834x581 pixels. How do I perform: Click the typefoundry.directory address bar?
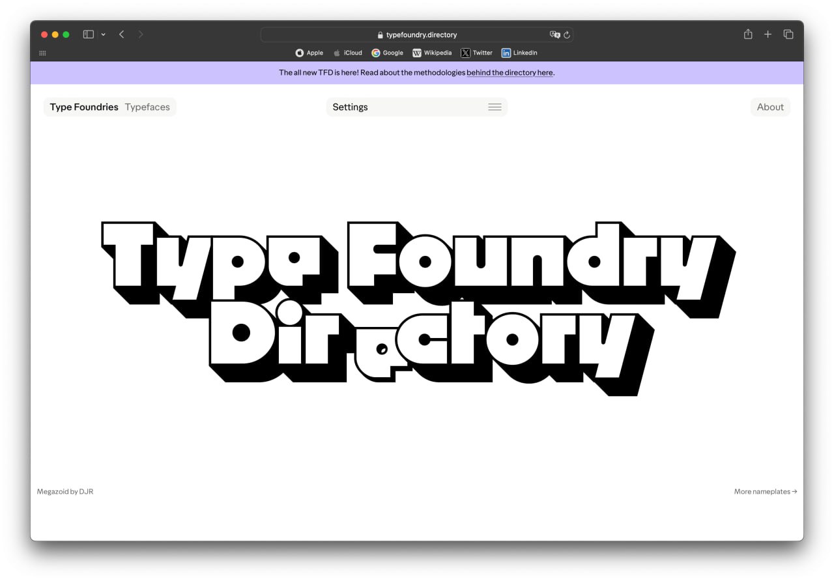coord(417,35)
